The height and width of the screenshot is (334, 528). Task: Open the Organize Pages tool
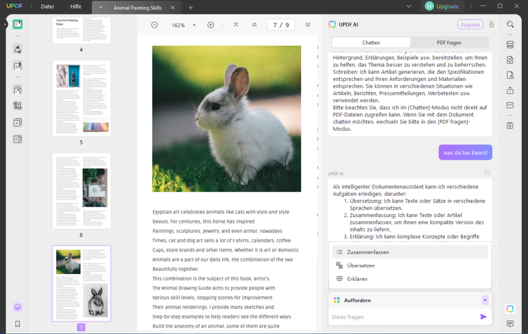tap(18, 90)
